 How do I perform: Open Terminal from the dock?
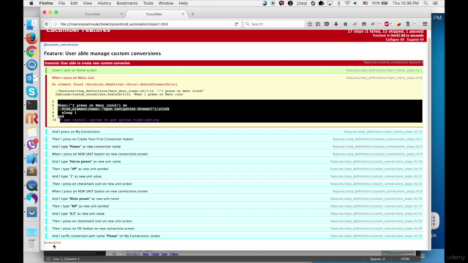(31, 105)
